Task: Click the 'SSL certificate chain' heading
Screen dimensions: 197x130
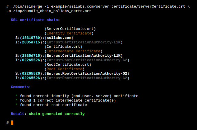Action: point(34,20)
